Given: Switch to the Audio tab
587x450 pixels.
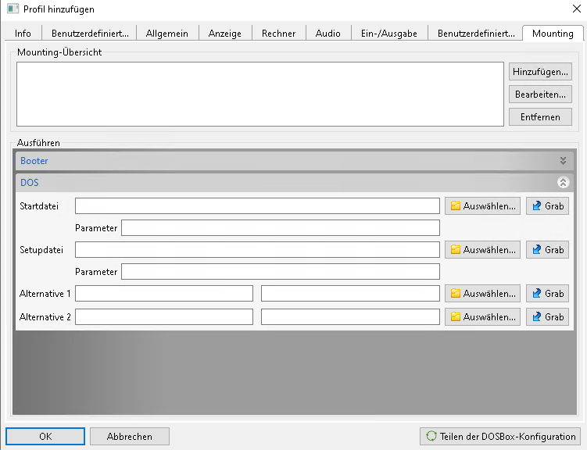Looking at the screenshot, I should (x=328, y=34).
